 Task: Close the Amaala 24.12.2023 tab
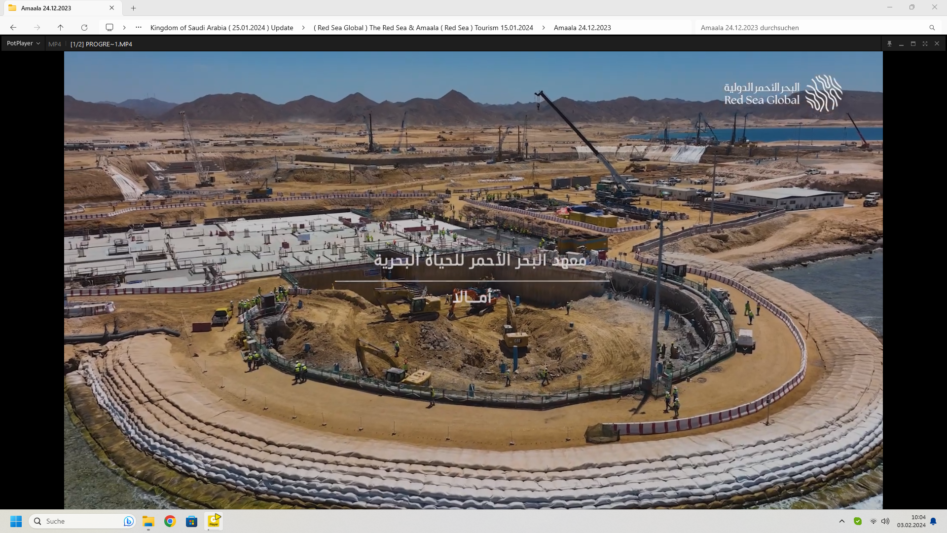pos(112,8)
